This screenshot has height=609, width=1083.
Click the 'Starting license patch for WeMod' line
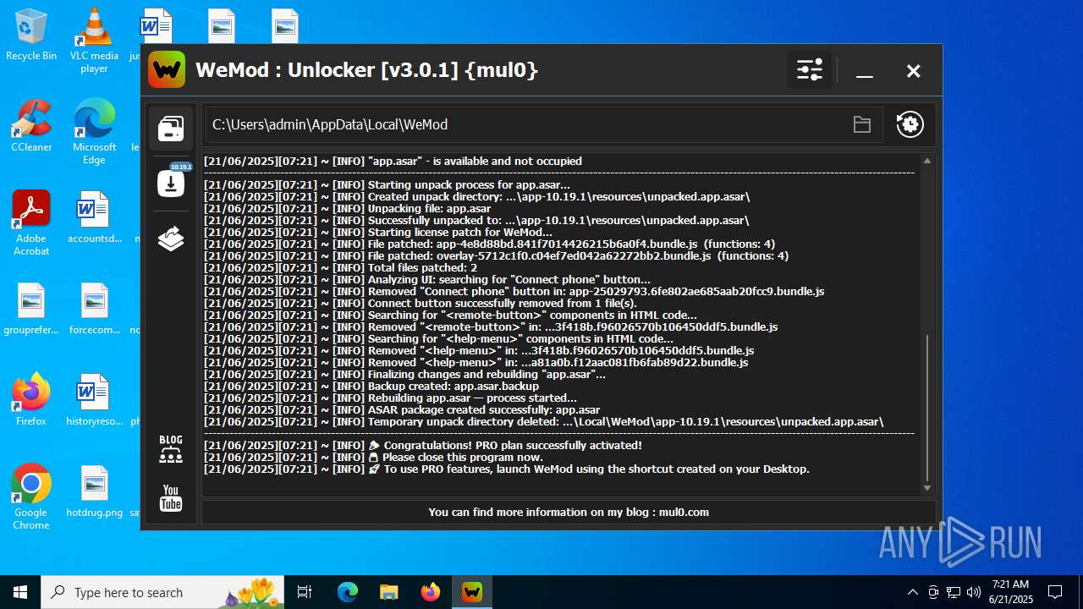coord(378,232)
